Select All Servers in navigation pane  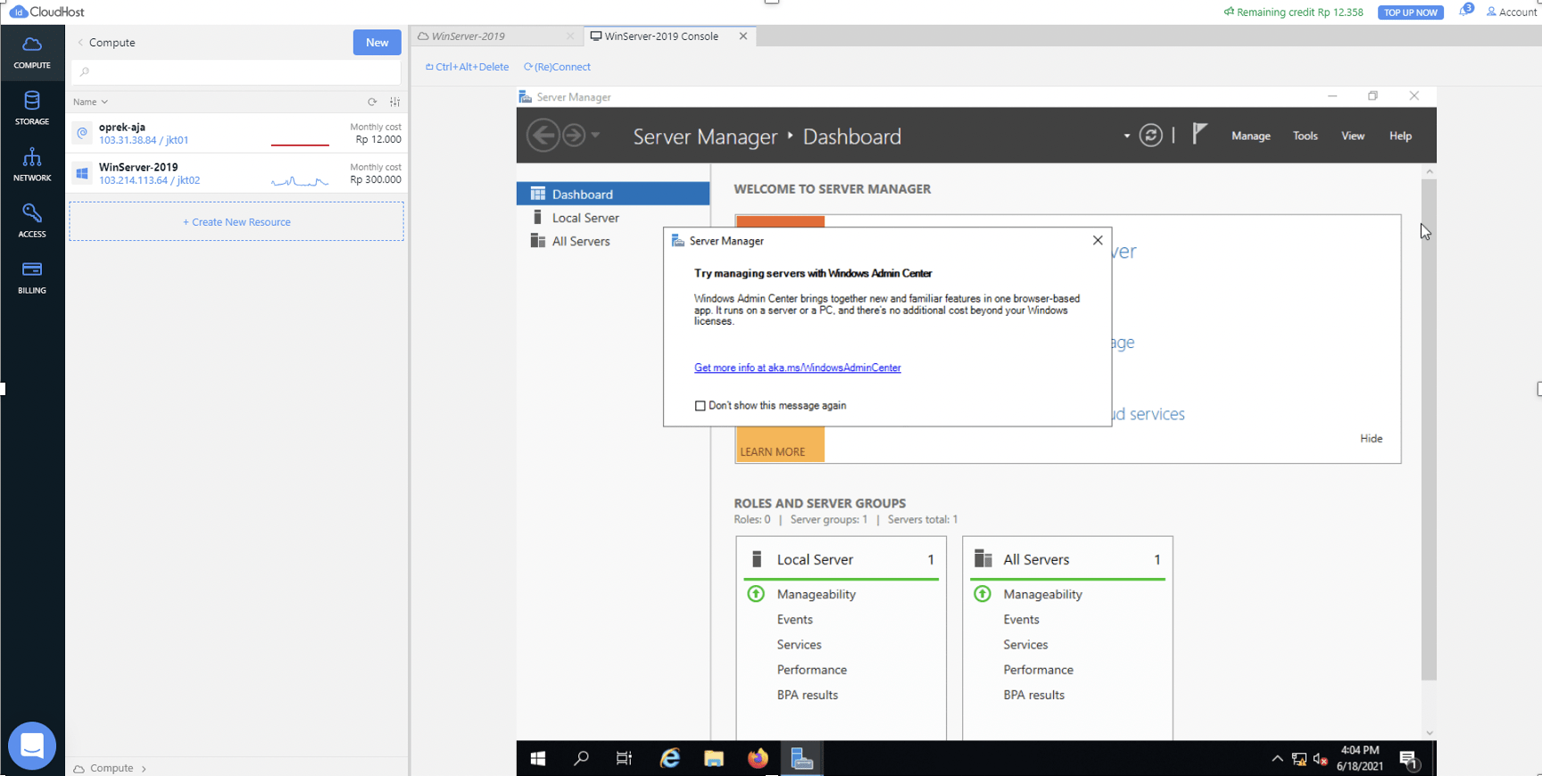613,241
